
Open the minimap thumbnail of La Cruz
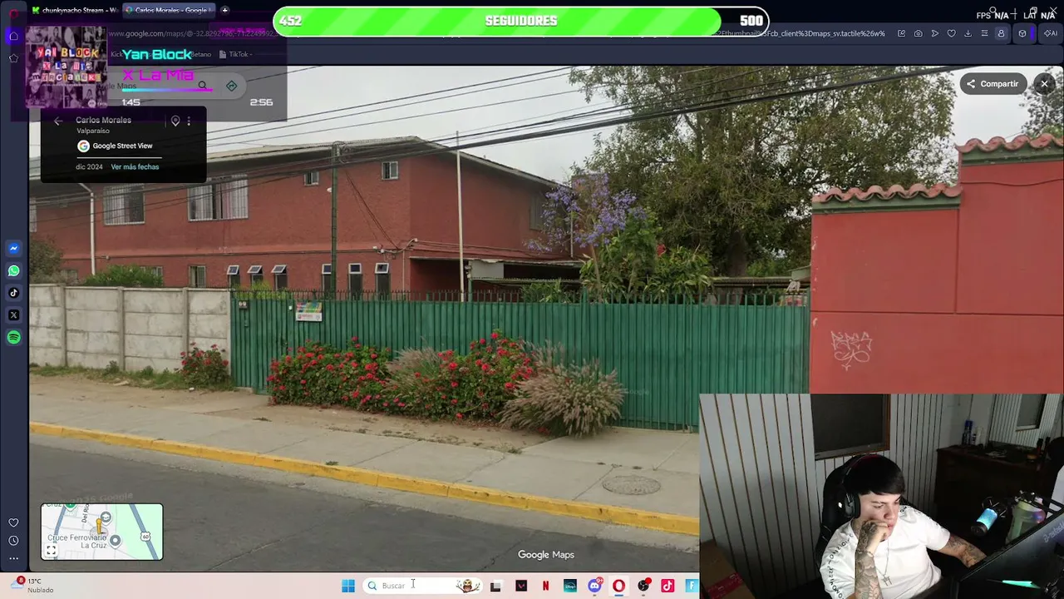click(101, 532)
